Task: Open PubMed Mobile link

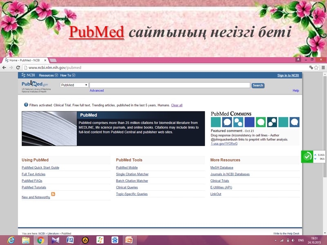Action: coord(127,167)
